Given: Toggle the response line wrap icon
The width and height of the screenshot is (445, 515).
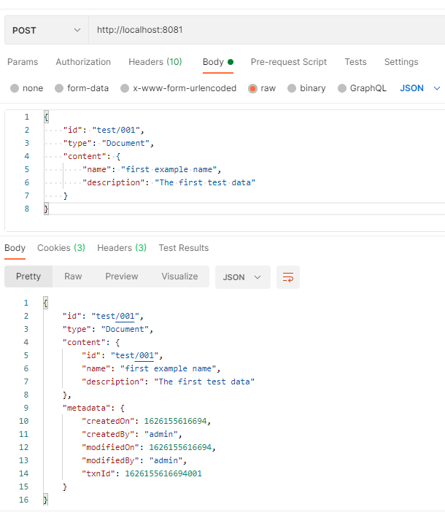Looking at the screenshot, I should point(288,277).
